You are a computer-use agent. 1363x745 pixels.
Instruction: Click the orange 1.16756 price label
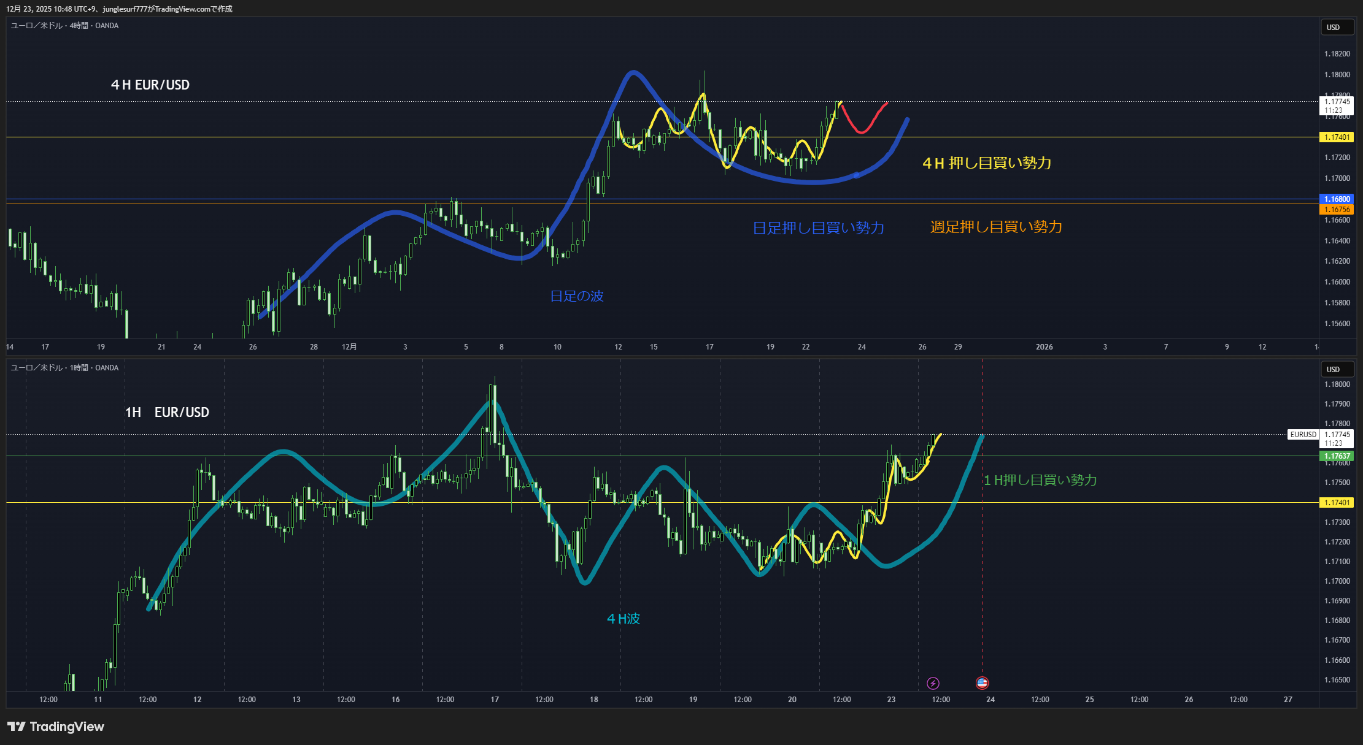[x=1337, y=210]
